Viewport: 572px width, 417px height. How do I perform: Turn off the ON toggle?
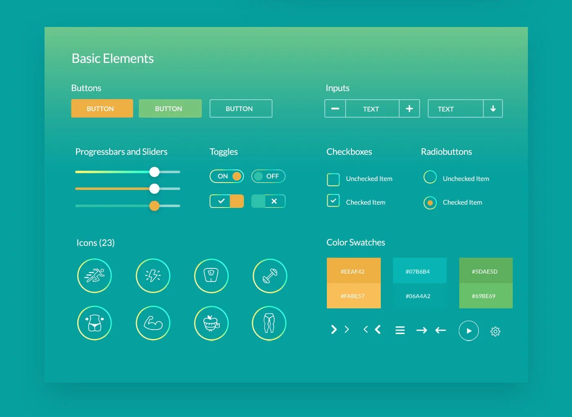227,176
